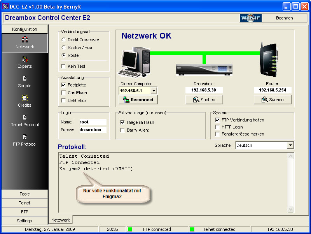Viewport: 311px width, 234px height.
Task: Uncheck the Festplatte checkbox
Action: coord(63,85)
